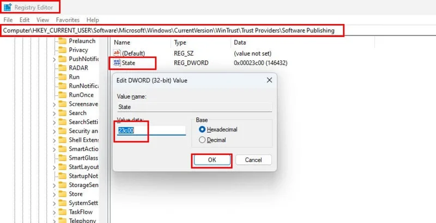Open the Favorites menu

point(68,20)
